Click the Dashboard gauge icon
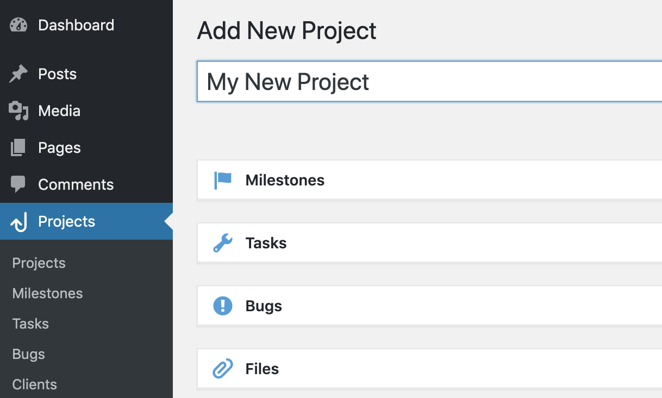Screen dimensions: 662x398 [x=18, y=25]
